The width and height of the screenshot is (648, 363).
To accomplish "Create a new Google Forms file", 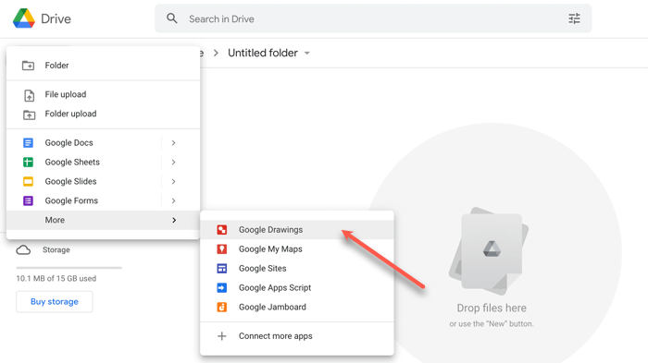I will point(104,200).
